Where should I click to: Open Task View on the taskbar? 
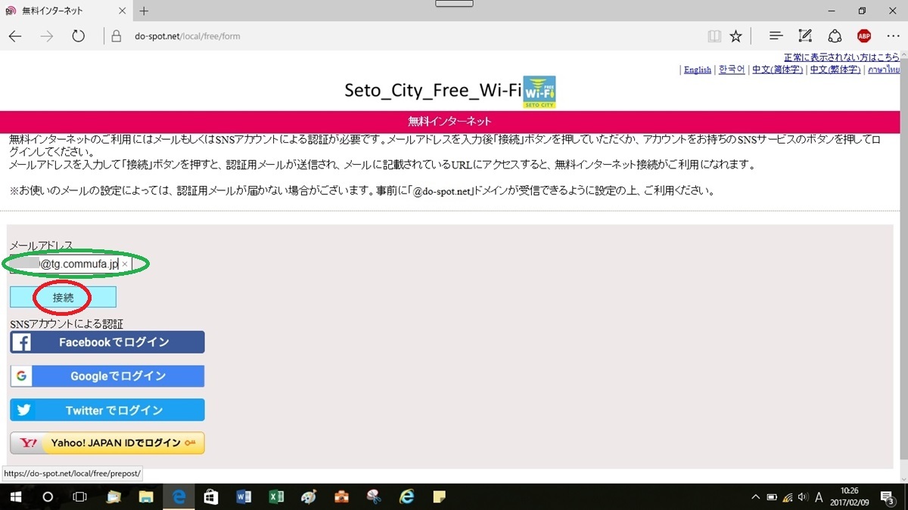79,497
